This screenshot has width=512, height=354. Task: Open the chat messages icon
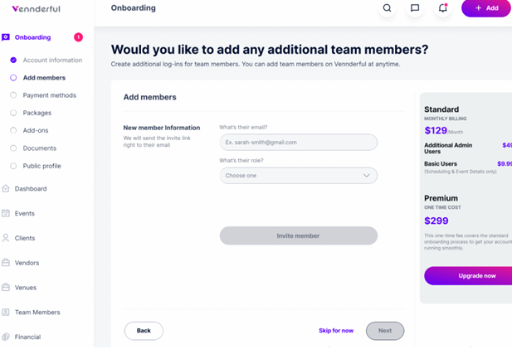[415, 8]
